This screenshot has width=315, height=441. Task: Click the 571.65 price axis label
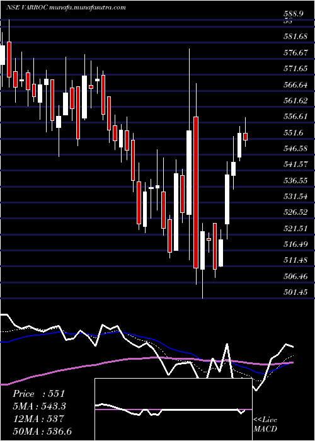click(295, 68)
